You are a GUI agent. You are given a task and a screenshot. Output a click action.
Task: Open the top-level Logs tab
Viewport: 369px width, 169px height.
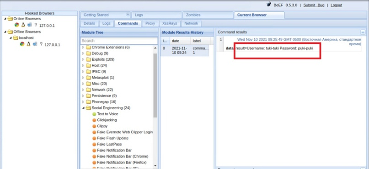point(156,15)
